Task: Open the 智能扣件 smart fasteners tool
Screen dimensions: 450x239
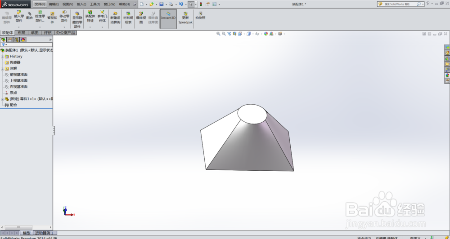Action: (x=52, y=18)
